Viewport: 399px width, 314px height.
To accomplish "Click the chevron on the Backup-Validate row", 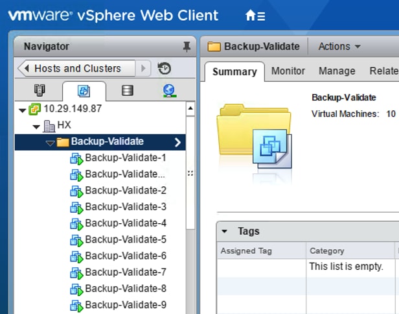I will click(x=178, y=142).
